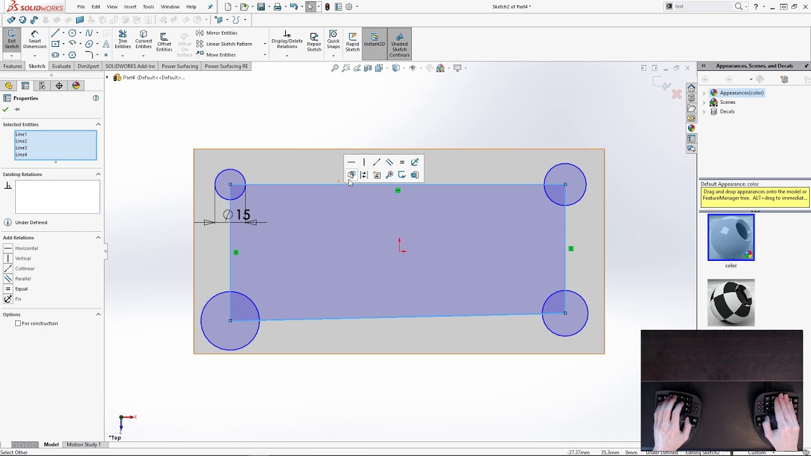
Task: Click Make Horizontal in context toolbar
Action: click(x=352, y=162)
